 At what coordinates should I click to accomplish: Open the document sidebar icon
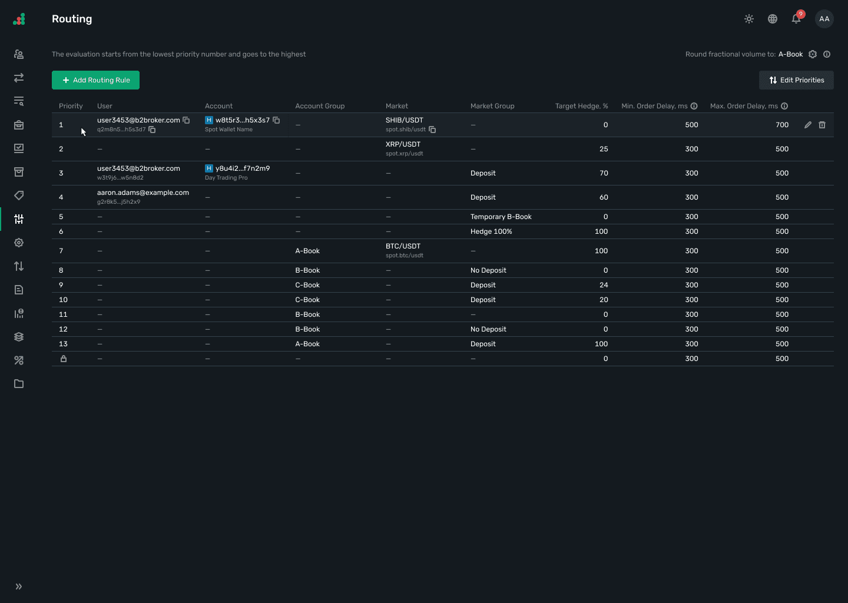(x=19, y=290)
